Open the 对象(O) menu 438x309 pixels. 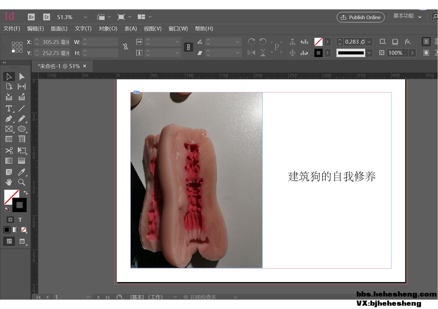pos(108,29)
